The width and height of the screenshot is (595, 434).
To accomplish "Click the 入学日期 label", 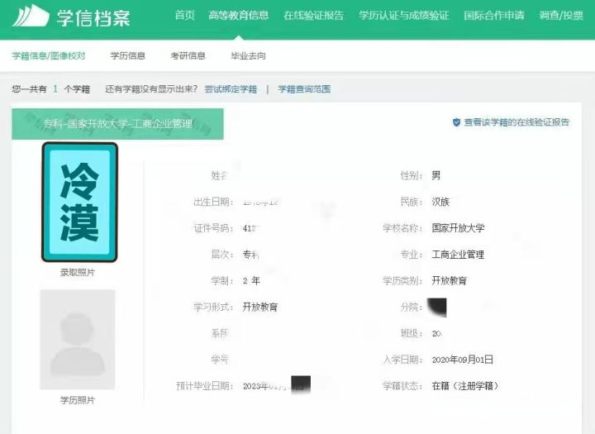I will (402, 360).
